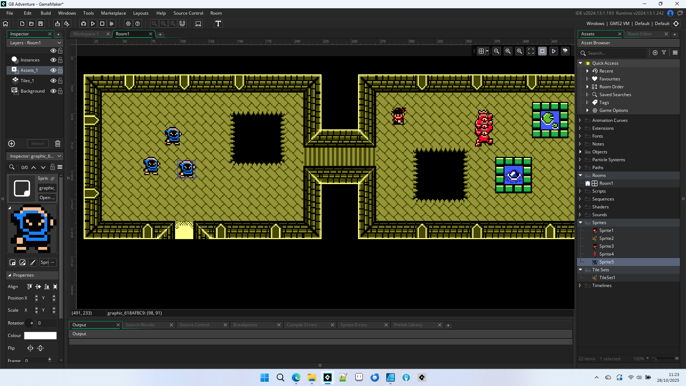Collapse the Sprites folder in asset tree
The width and height of the screenshot is (686, 386).
(x=580, y=223)
